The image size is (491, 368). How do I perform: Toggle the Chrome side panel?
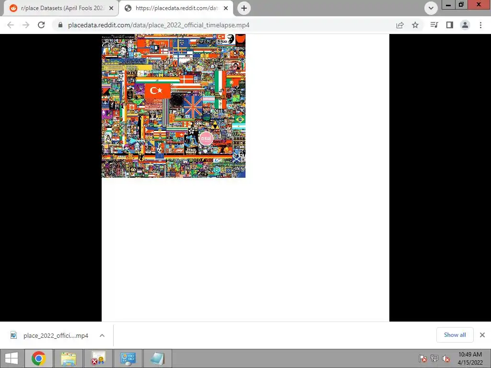coord(450,25)
